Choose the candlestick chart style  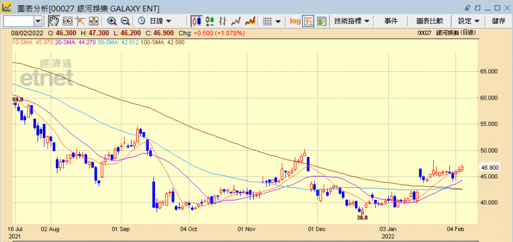197,21
